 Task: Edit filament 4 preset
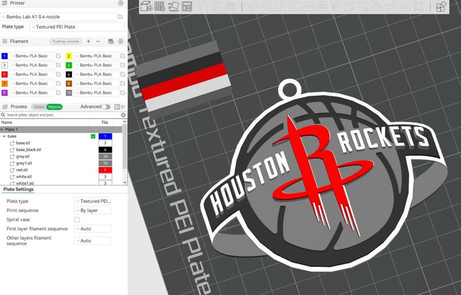pyautogui.click(x=123, y=65)
